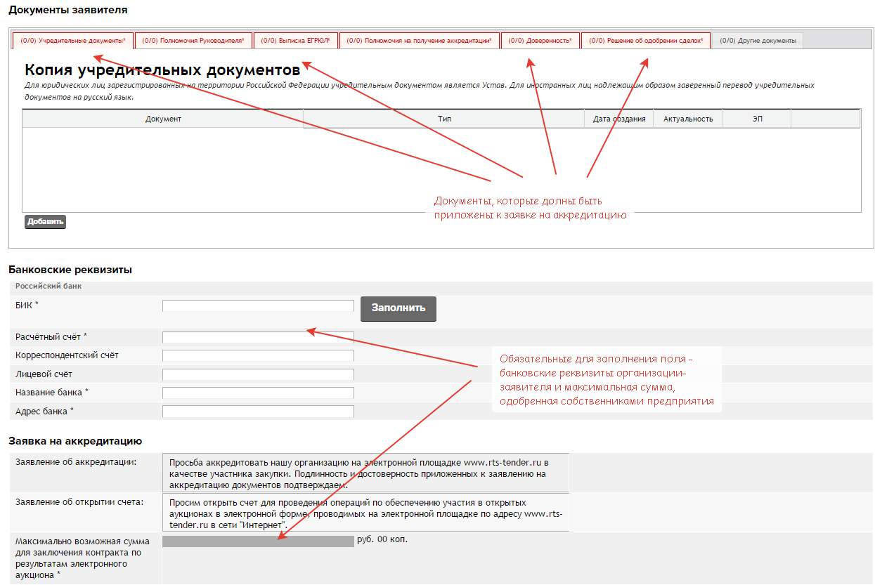This screenshot has height=585, width=875.
Task: Open Решение об одобрении сделок tab
Action: tap(645, 41)
